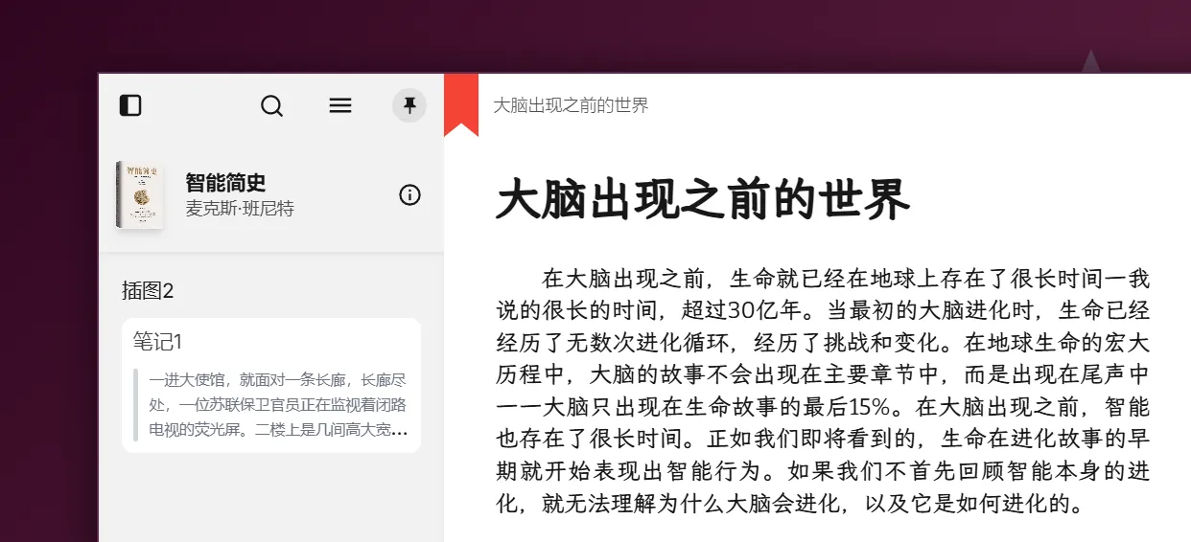Viewport: 1191px width, 542px height.
Task: Open the 笔记1 note card title
Action: [x=157, y=342]
